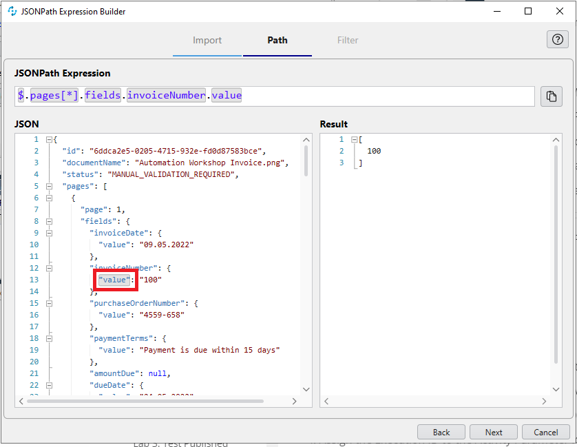Collapse the "paymentTerms" node on line 18

(49, 338)
